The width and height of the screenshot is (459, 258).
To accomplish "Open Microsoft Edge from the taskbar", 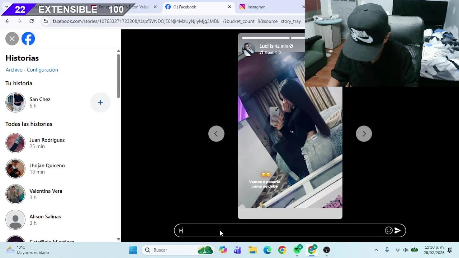I will [268, 250].
